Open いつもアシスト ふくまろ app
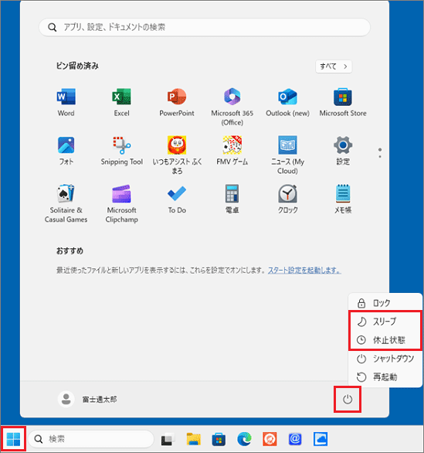Viewport: 424px width, 453px height. click(177, 155)
